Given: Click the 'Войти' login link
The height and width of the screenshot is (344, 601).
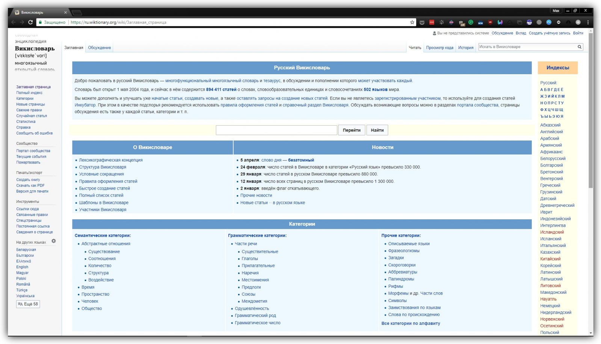Looking at the screenshot, I should [x=578, y=33].
